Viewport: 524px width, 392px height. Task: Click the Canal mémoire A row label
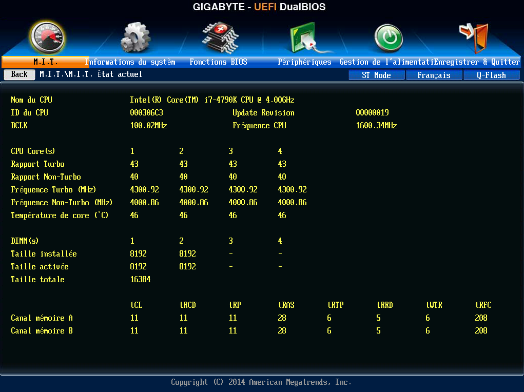click(x=42, y=318)
